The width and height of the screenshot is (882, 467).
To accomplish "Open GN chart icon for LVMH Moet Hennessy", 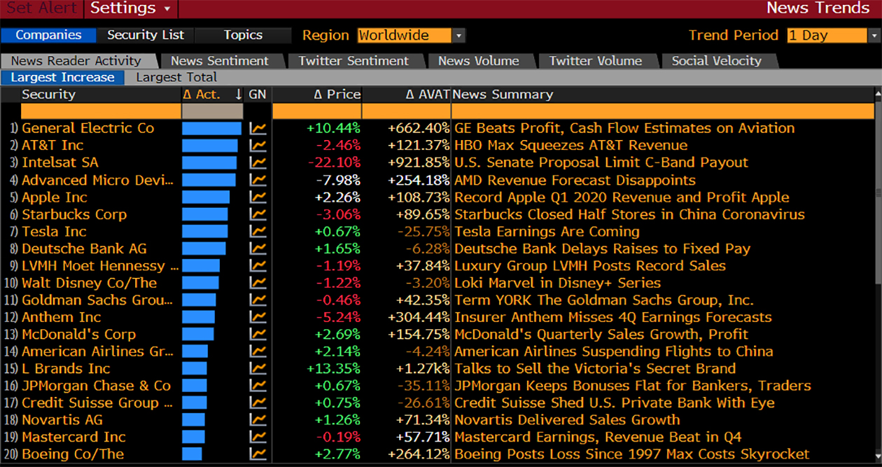I will 258,266.
